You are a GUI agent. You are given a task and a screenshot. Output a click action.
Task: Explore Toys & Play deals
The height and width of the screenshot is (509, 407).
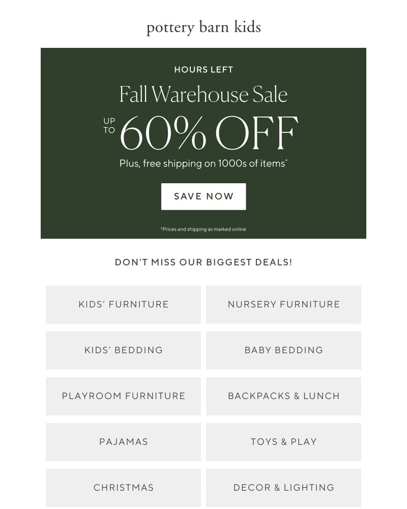283,442
